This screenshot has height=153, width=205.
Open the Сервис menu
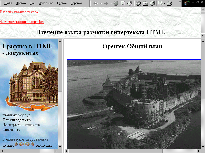point(62,3)
